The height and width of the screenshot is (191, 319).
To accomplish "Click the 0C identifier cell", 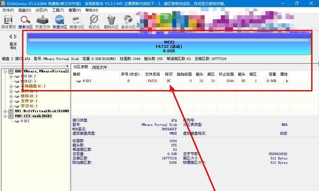I will pos(168,81).
